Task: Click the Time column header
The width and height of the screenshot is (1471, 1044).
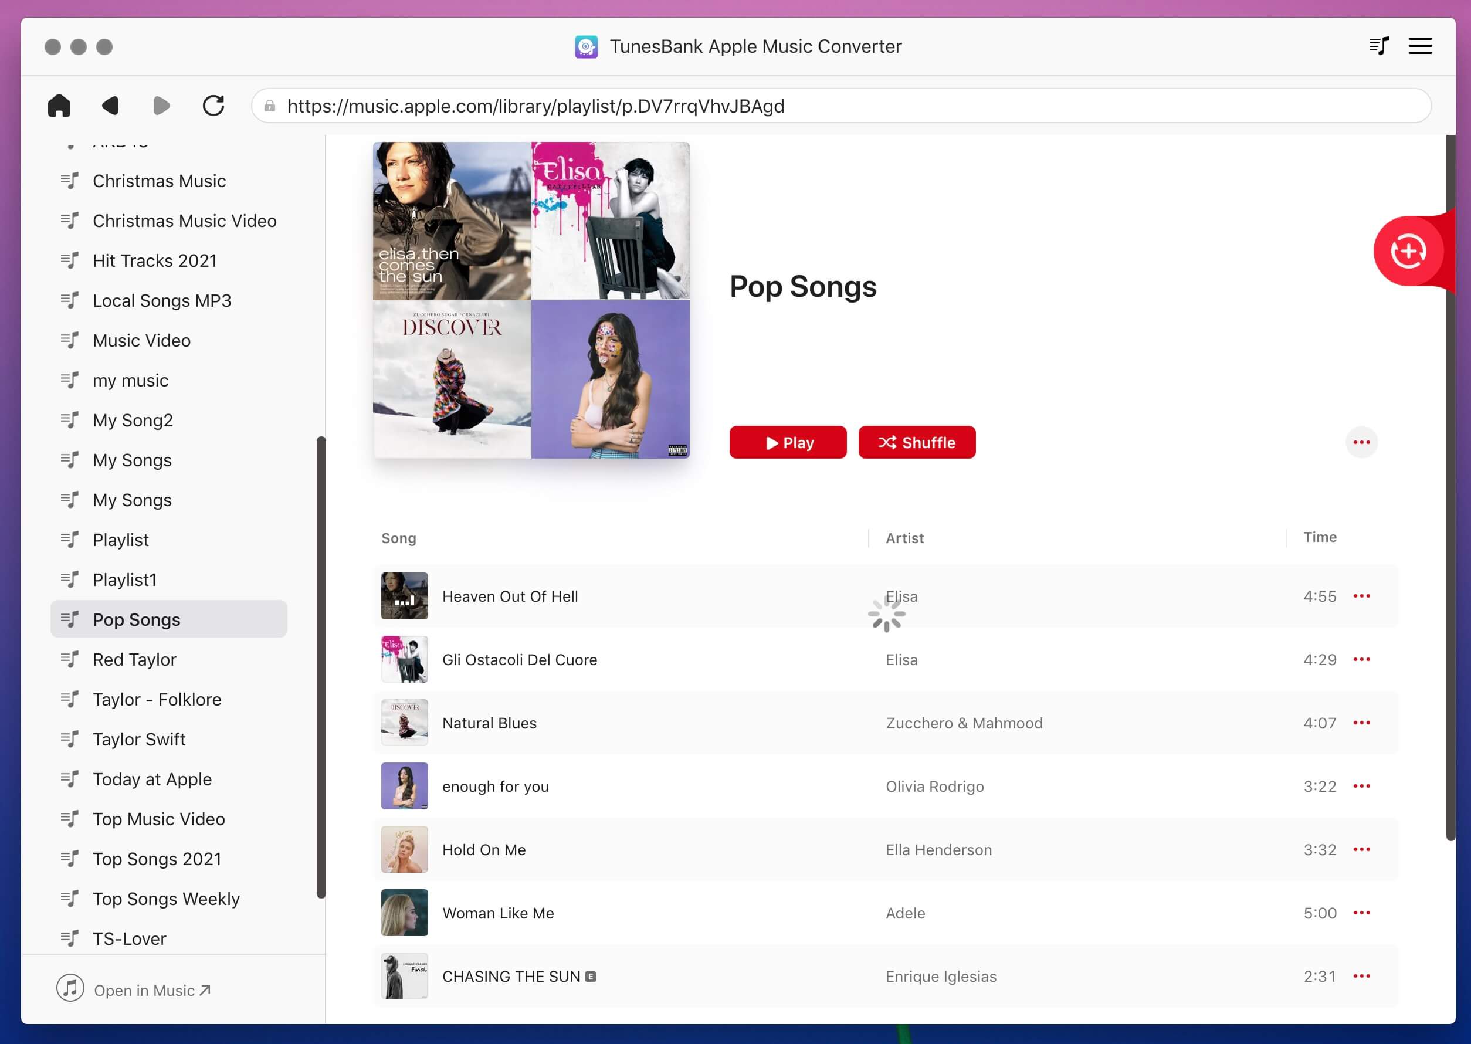Action: click(x=1320, y=537)
